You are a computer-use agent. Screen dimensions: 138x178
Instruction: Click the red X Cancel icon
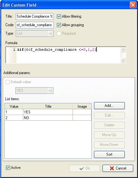(x=112, y=168)
